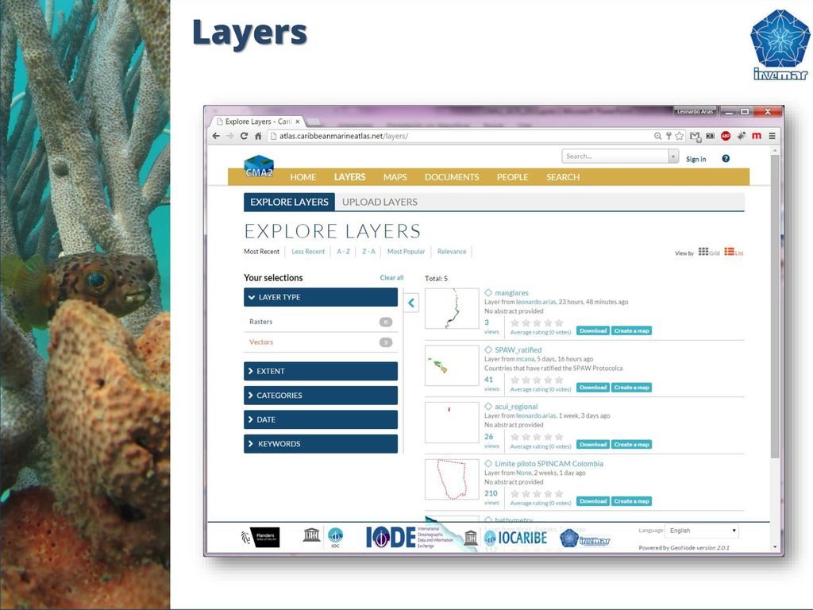Filter by Rasters layer type
The height and width of the screenshot is (610, 813).
[321, 322]
